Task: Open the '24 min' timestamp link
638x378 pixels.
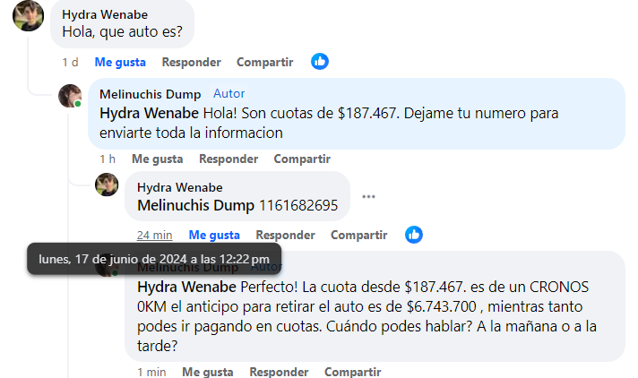Action: (x=155, y=236)
